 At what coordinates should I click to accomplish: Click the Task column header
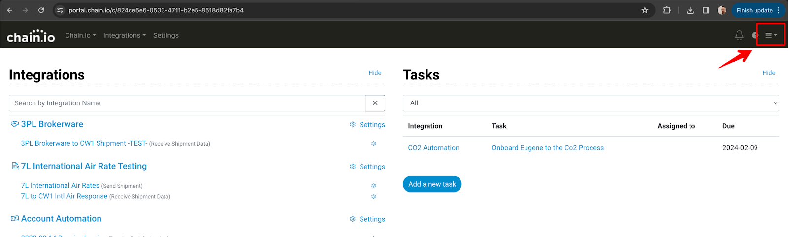pos(499,126)
